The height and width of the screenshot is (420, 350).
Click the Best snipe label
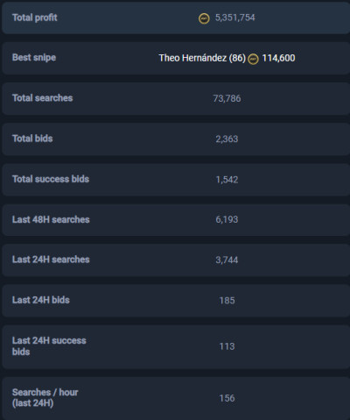click(34, 58)
